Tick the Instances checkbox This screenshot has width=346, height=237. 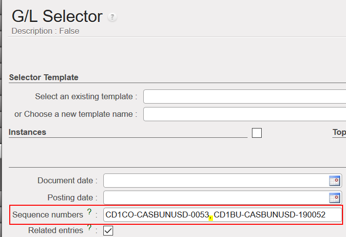tap(257, 132)
